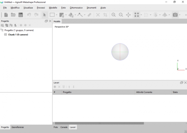Open the Show Cameras dropdown arrow

[x=180, y=15]
